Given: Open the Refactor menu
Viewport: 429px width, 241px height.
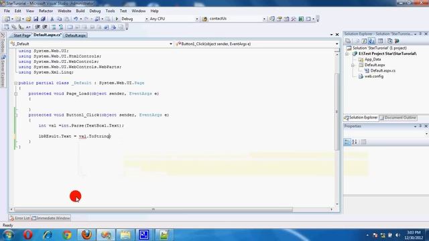Looking at the screenshot, I should 46,11.
